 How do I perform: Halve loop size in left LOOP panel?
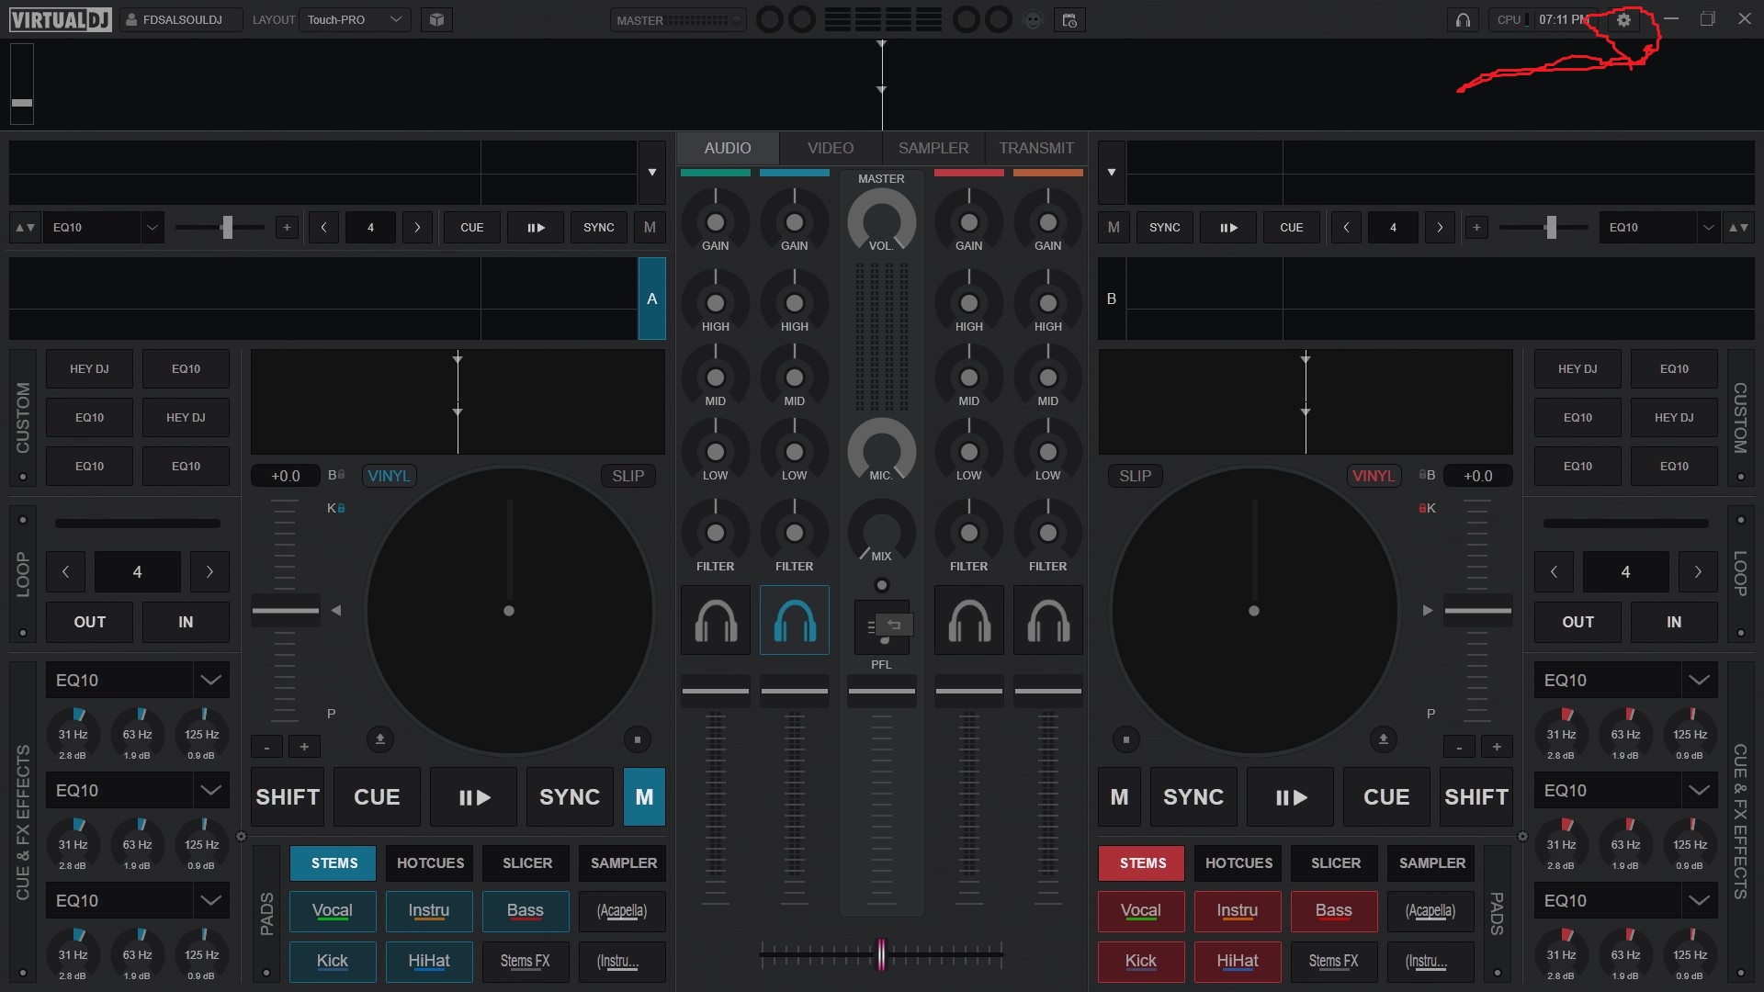tap(65, 571)
